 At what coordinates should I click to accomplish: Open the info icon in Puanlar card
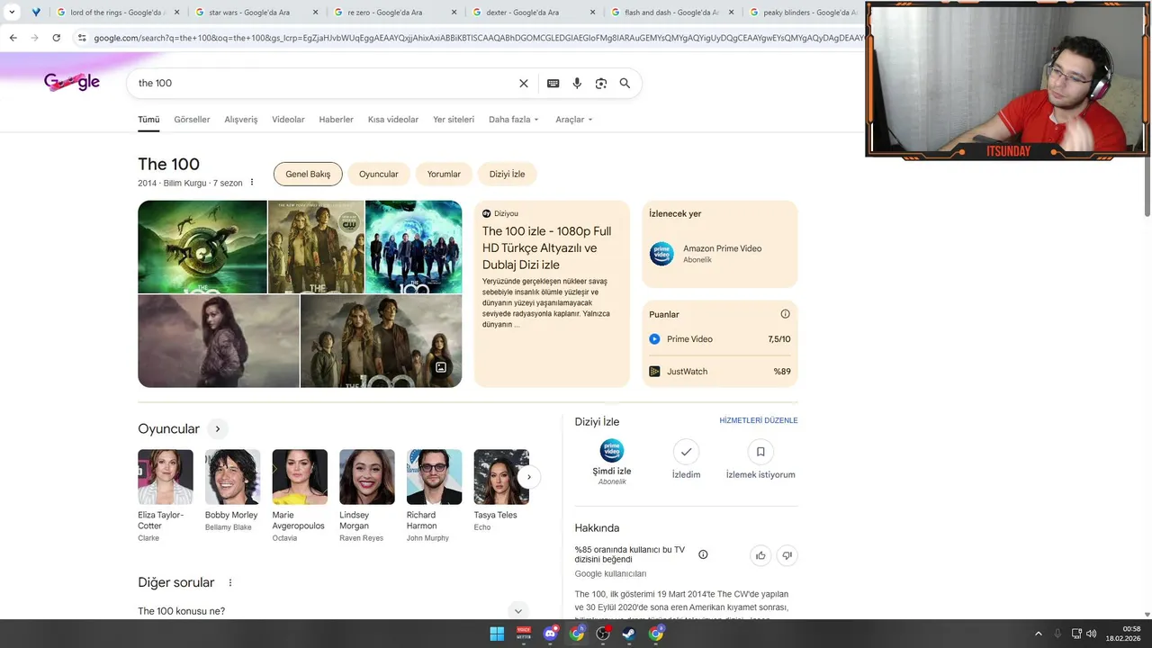coord(785,314)
